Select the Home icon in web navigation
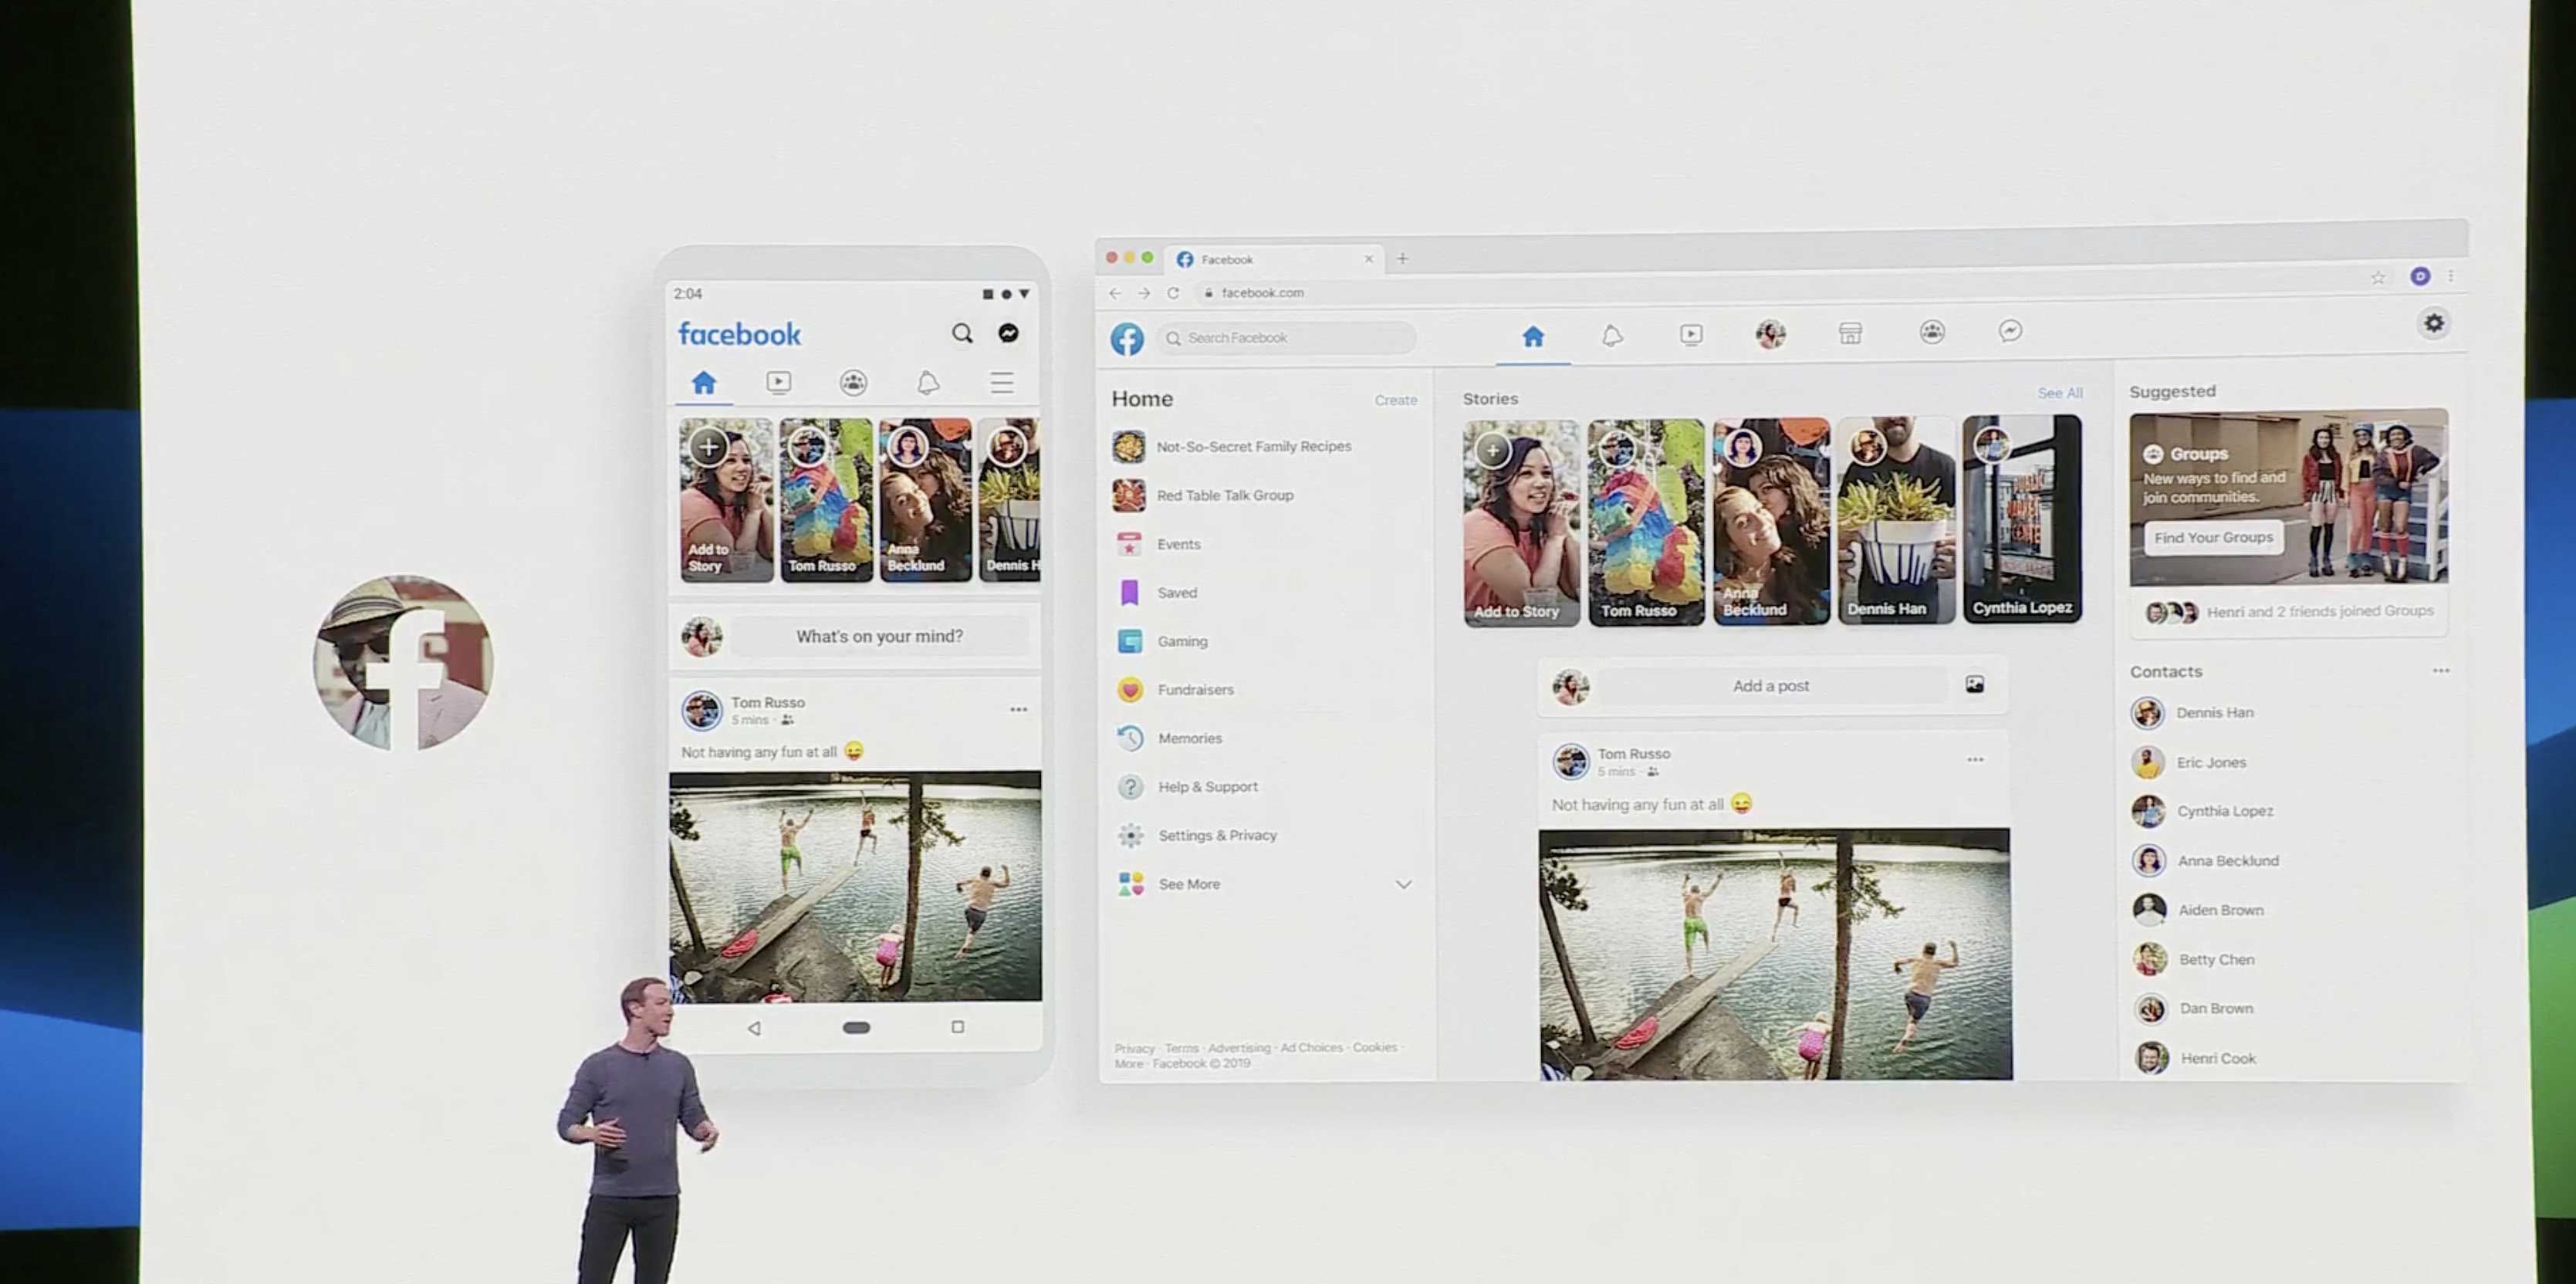The width and height of the screenshot is (2576, 1284). (1533, 336)
